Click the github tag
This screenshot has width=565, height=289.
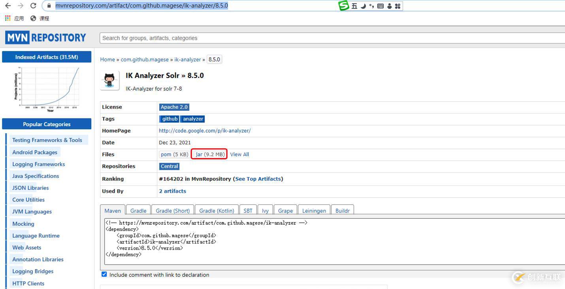point(170,119)
